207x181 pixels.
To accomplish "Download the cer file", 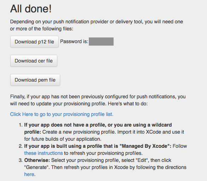I will click(34, 61).
